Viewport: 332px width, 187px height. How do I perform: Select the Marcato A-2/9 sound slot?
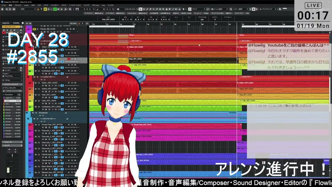click(12, 122)
